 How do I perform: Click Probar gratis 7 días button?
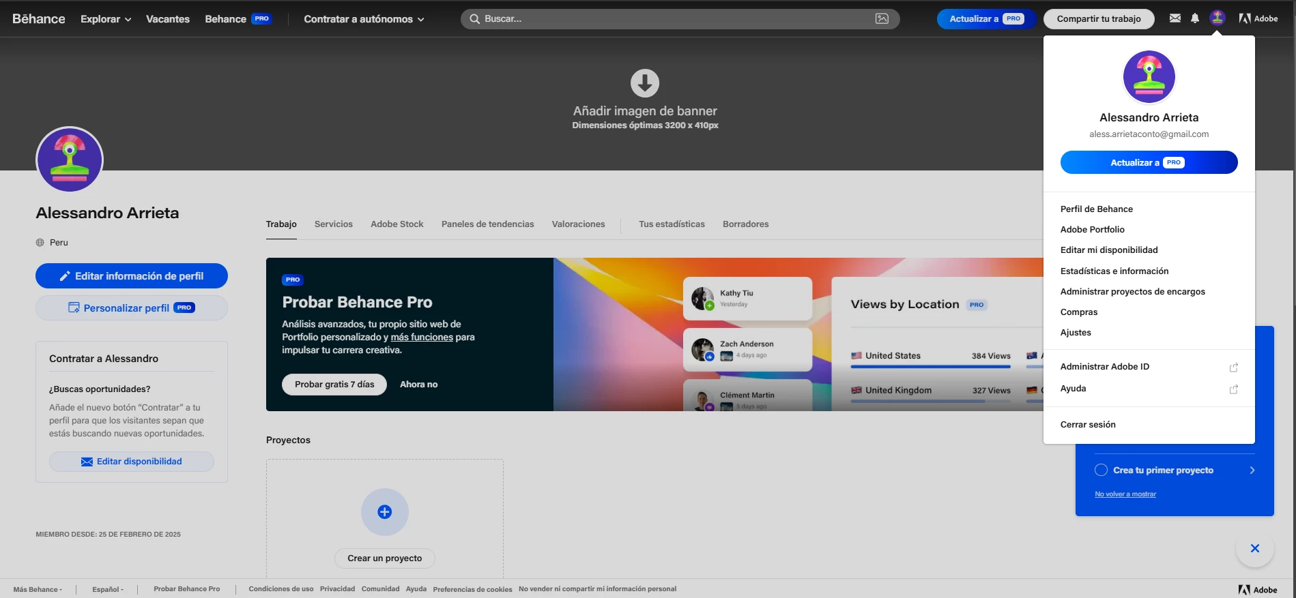tap(334, 385)
